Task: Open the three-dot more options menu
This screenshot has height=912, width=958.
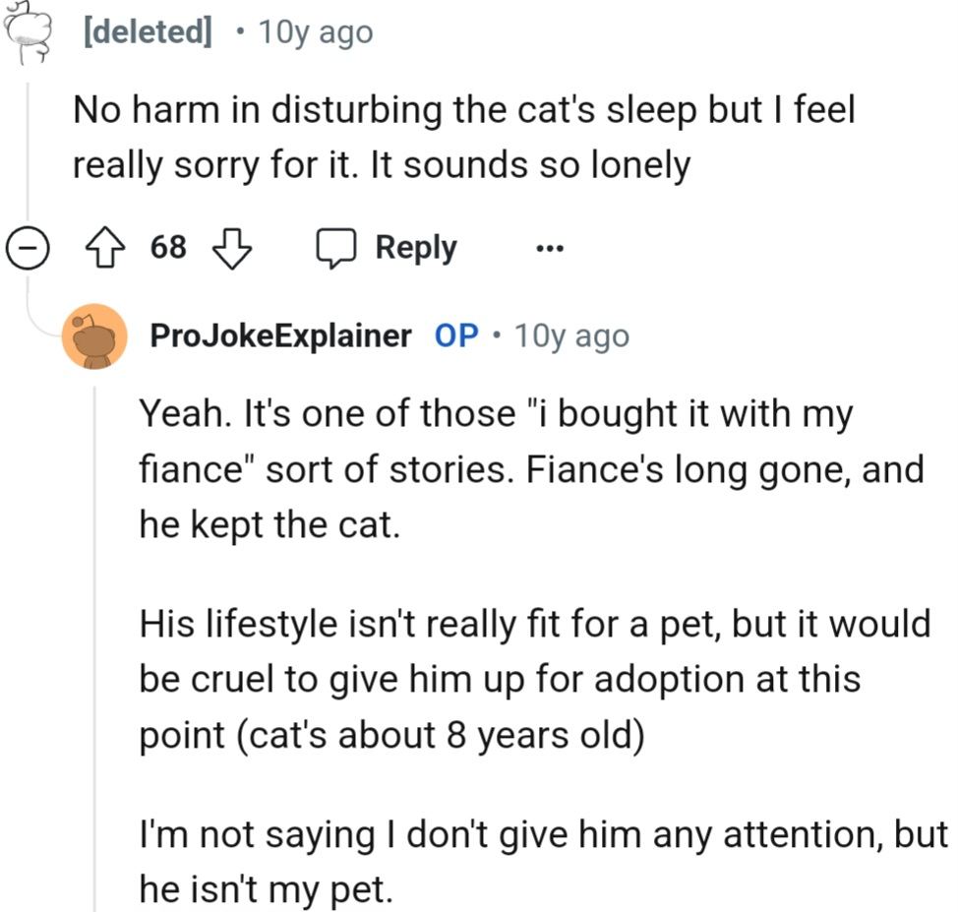Action: (x=549, y=248)
